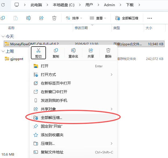Click the toolbar paste icon

click(x=16, y=18)
